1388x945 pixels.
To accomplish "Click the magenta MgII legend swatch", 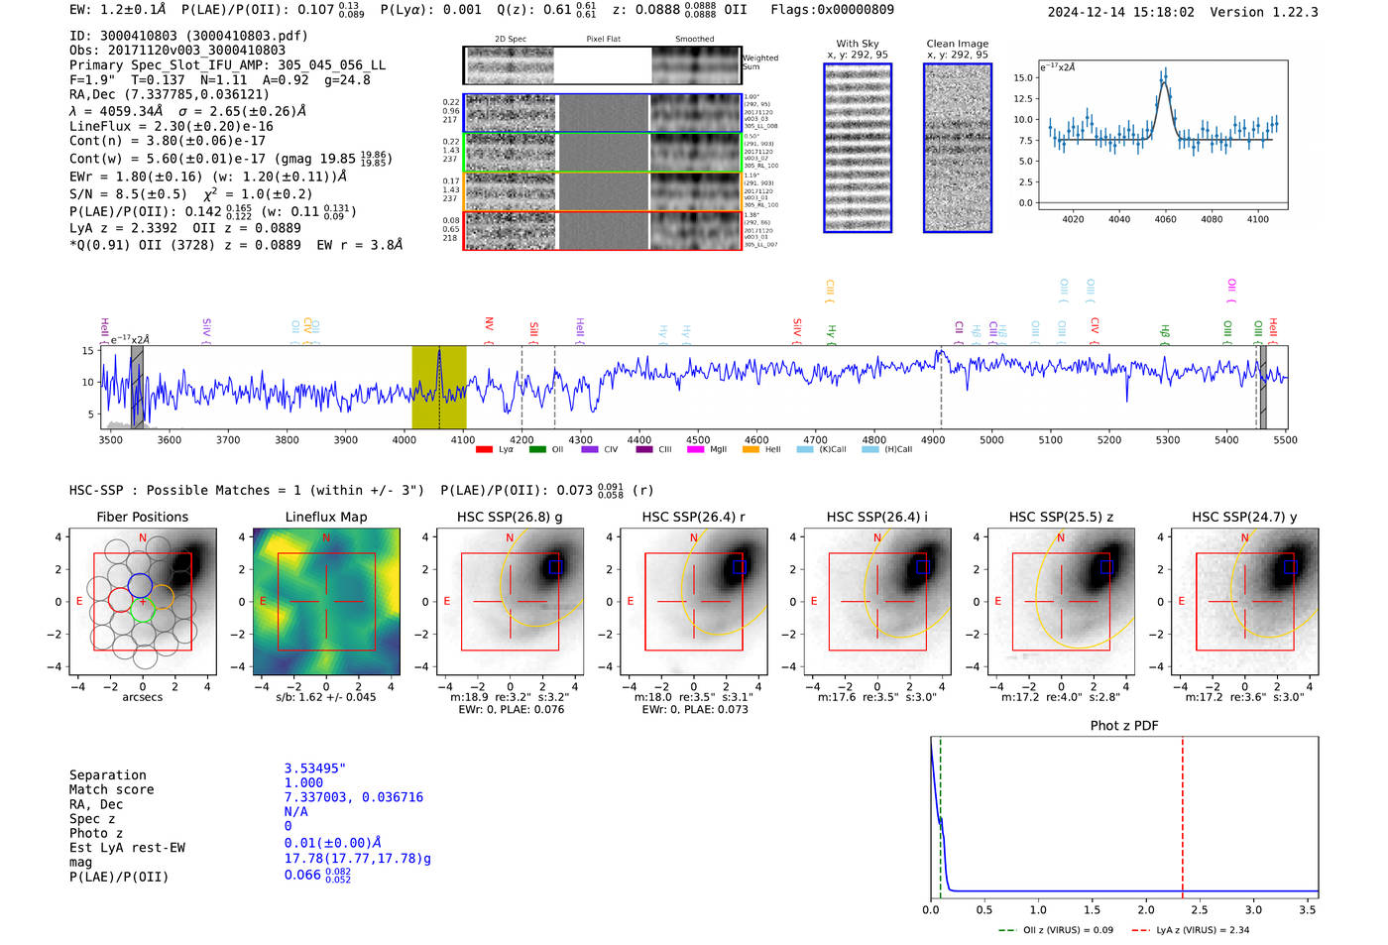I will (697, 449).
